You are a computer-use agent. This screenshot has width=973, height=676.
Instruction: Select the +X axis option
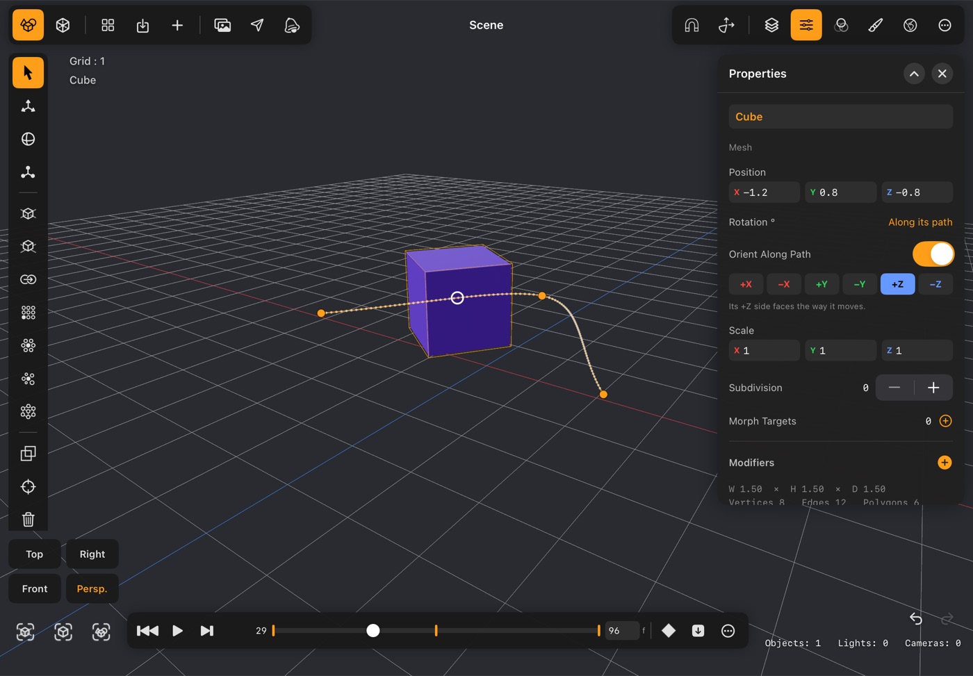[746, 284]
